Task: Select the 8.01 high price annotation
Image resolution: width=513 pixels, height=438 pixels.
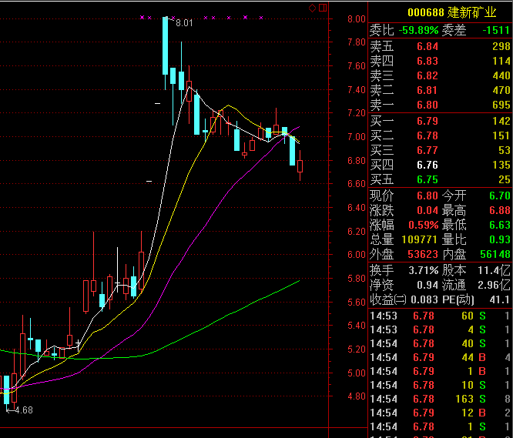Action: tap(183, 24)
